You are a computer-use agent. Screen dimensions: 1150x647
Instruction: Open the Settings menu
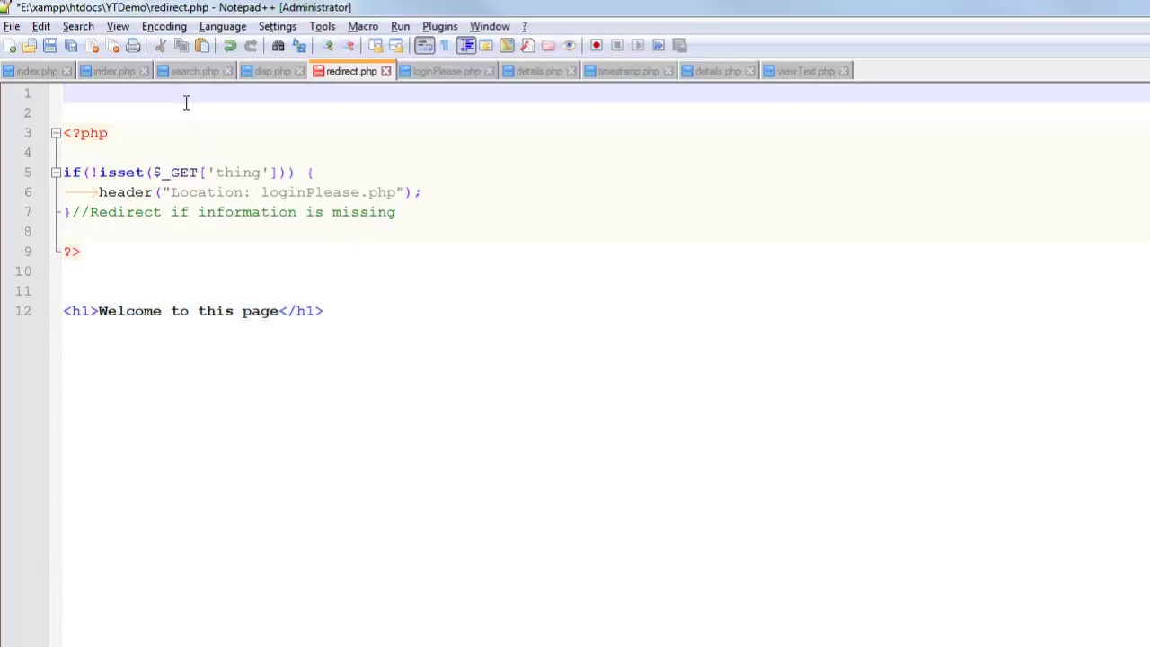click(278, 26)
